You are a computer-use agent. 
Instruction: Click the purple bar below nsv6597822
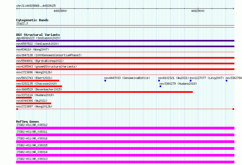(125, 46)
